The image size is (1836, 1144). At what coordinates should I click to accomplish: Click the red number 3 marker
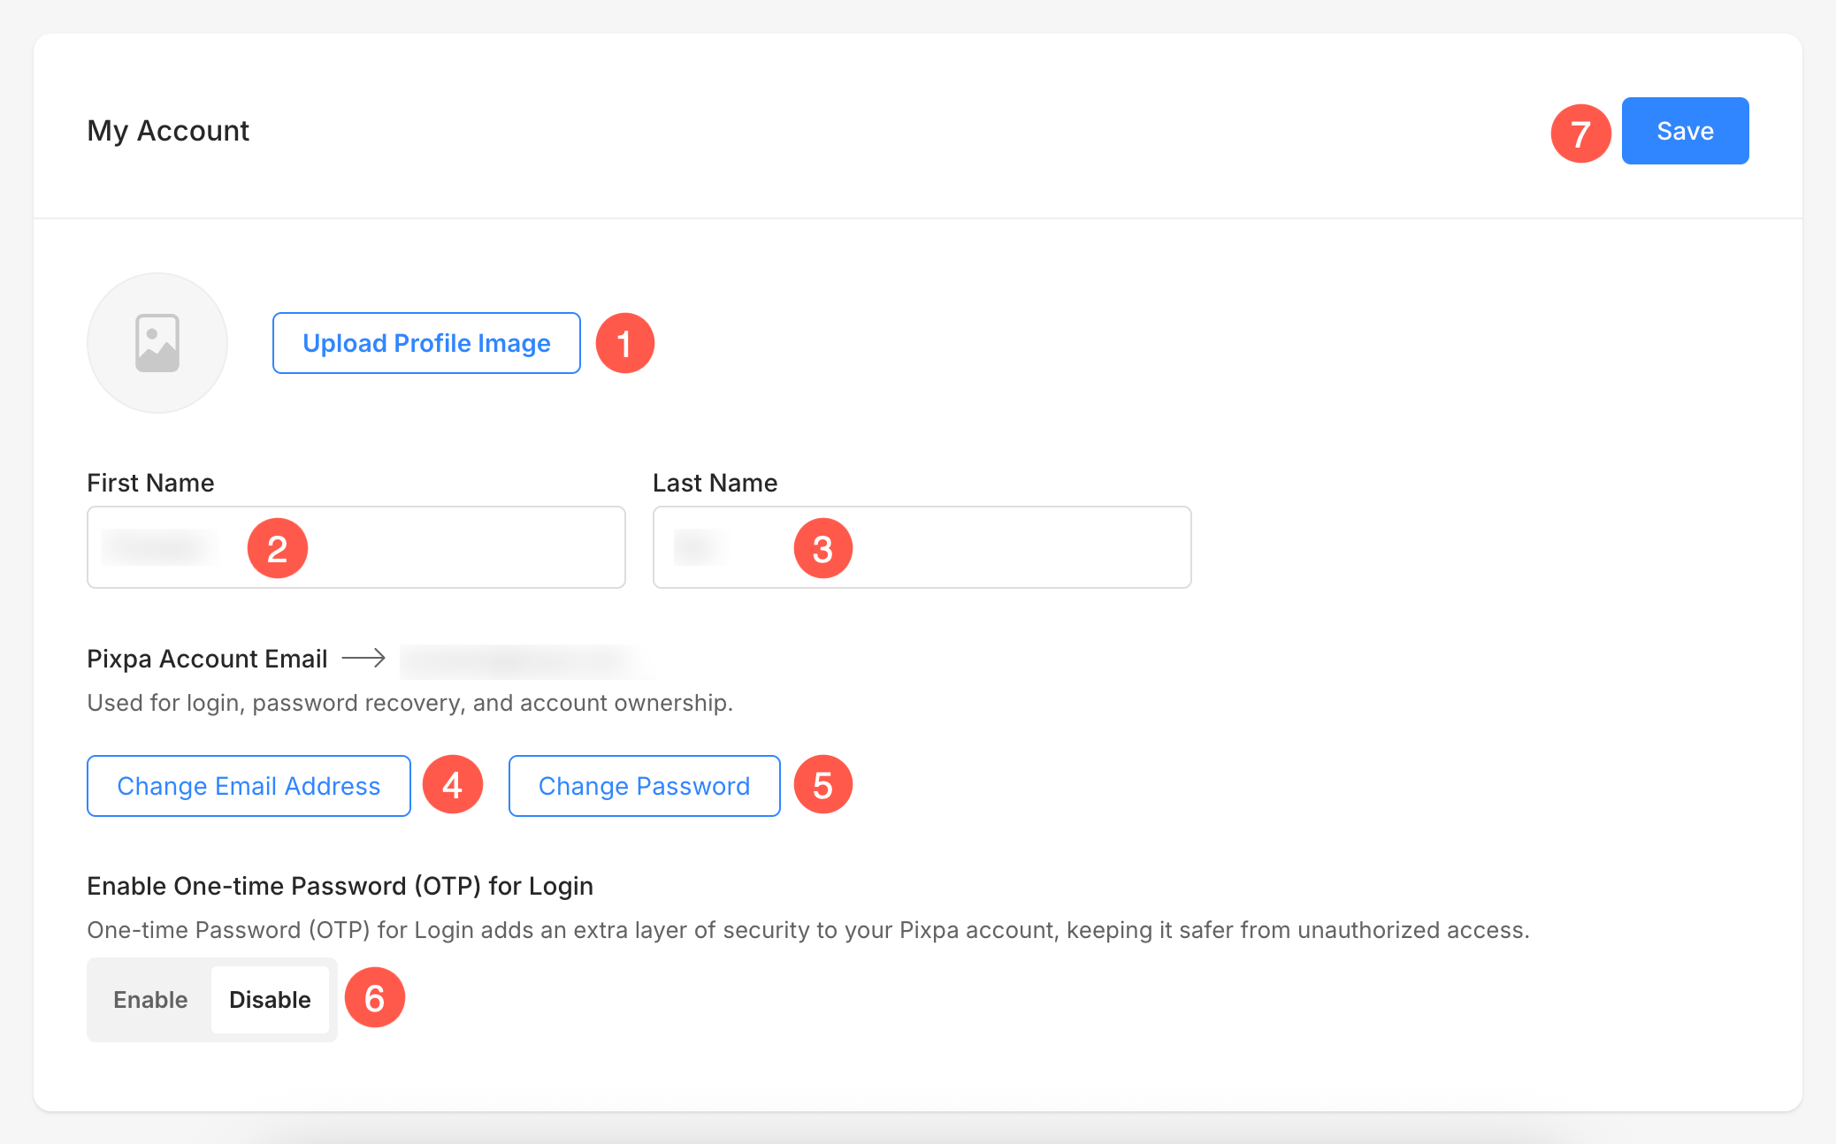822,548
